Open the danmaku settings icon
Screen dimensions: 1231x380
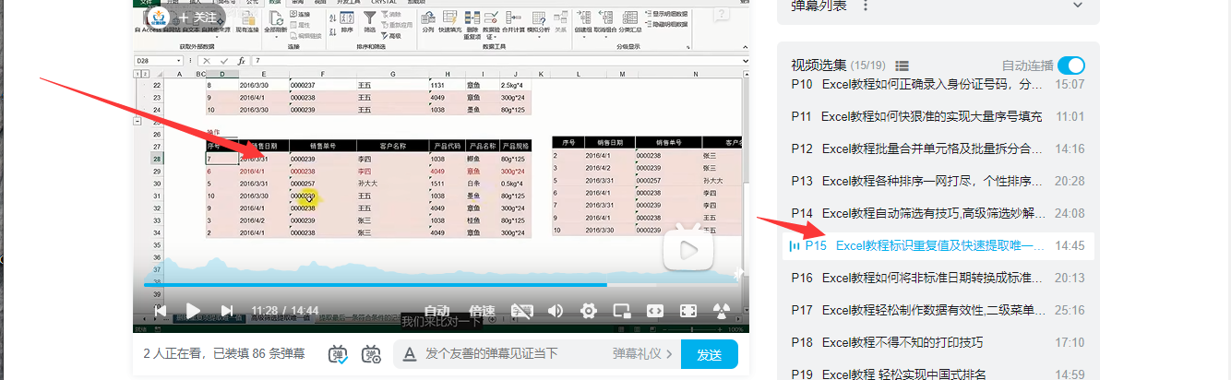pyautogui.click(x=371, y=354)
